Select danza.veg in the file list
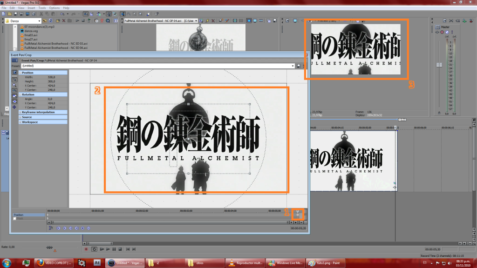Viewport: 477px width, 268px height. pos(31,31)
